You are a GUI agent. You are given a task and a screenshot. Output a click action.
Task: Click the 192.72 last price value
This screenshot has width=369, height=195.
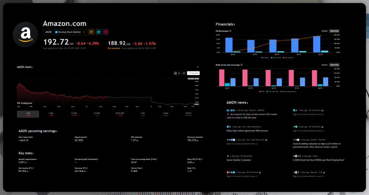coord(56,42)
